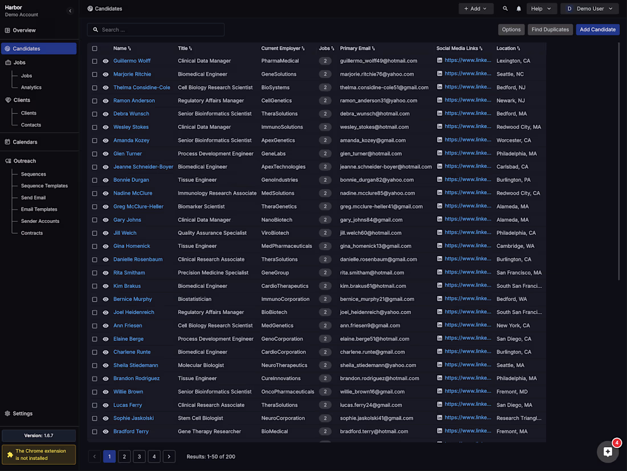
Task: Click LinkedIn icon in Rita Smitham row
Action: click(x=439, y=272)
